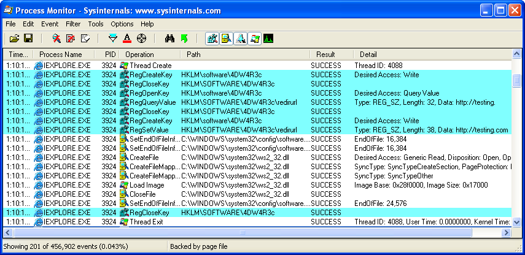Toggle the Autoscroll toolbar button
525x255 pixels.
click(x=71, y=39)
